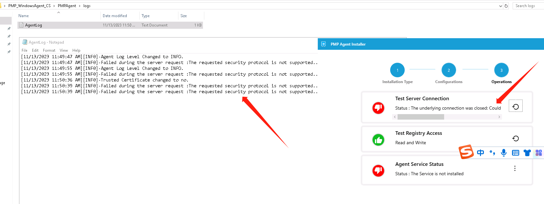
Task: Activate the IME microphone voice input
Action: [x=504, y=153]
